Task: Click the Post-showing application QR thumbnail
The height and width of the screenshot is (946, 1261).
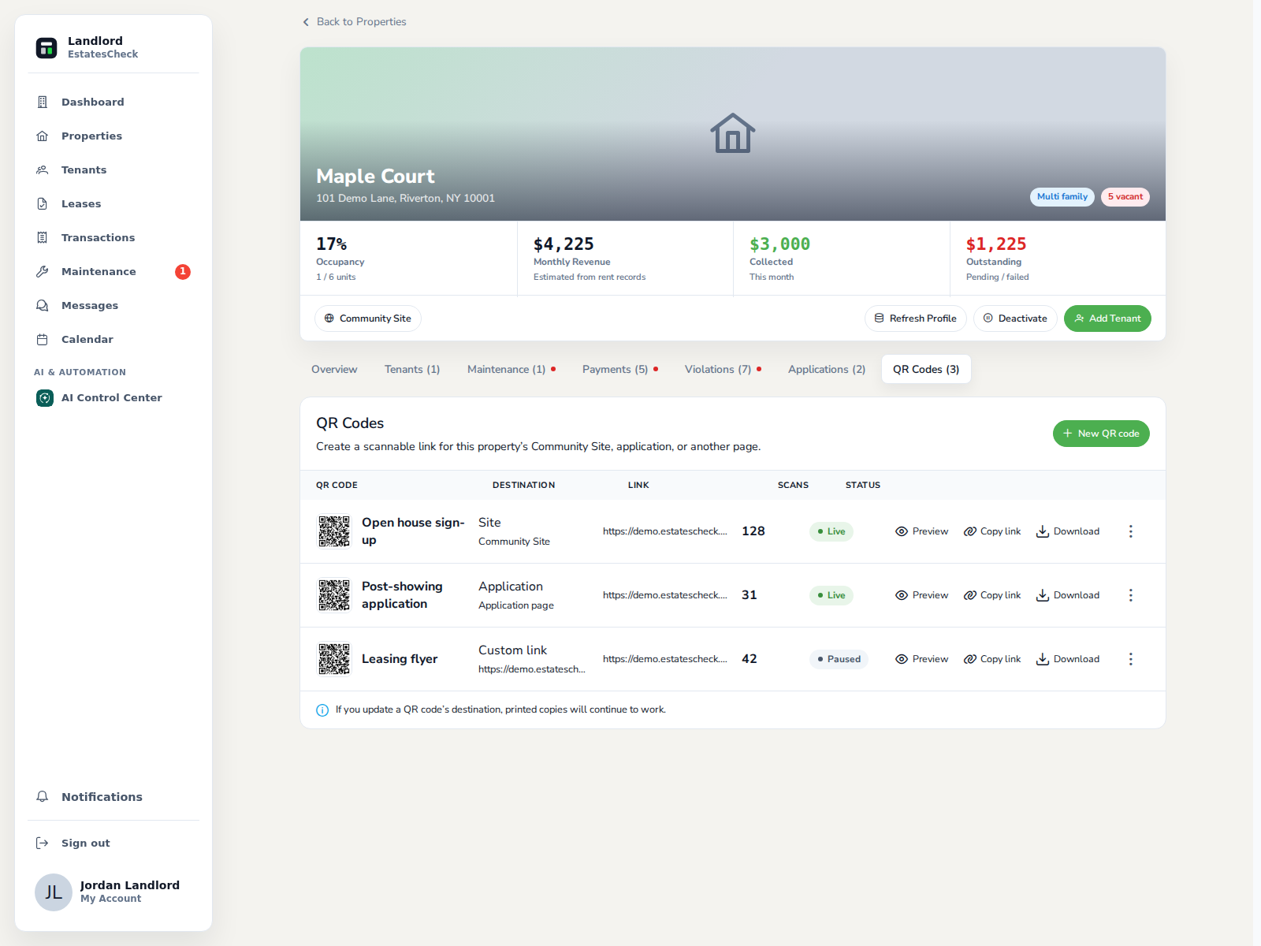Action: point(334,595)
